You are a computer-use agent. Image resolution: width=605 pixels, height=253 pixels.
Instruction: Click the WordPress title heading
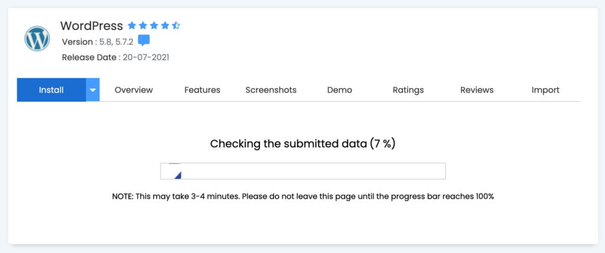92,25
